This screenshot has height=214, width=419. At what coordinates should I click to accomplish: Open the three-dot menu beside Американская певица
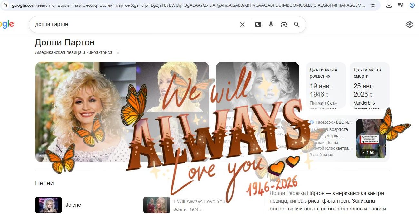118,52
